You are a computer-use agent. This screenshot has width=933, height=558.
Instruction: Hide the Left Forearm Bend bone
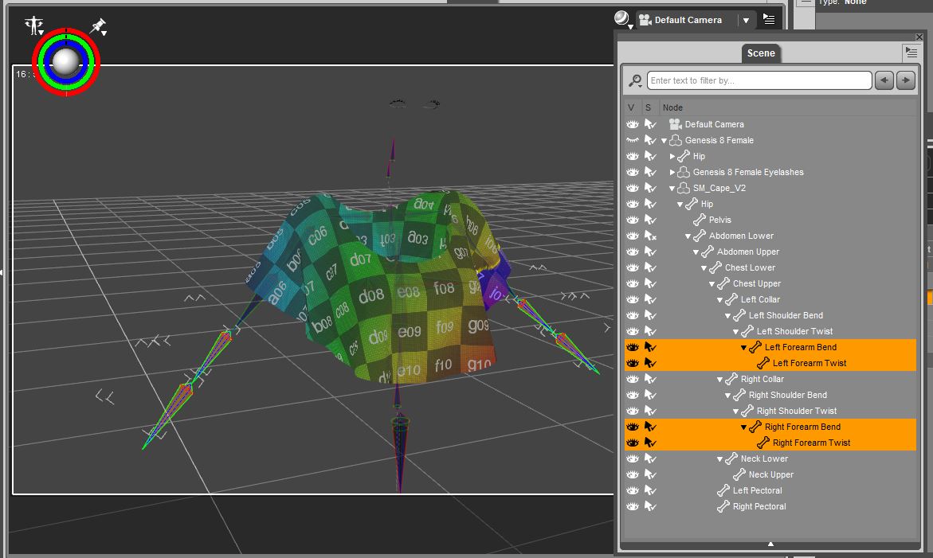click(x=632, y=347)
